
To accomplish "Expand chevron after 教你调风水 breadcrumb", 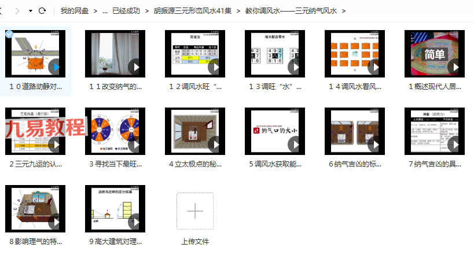I will click(x=344, y=11).
